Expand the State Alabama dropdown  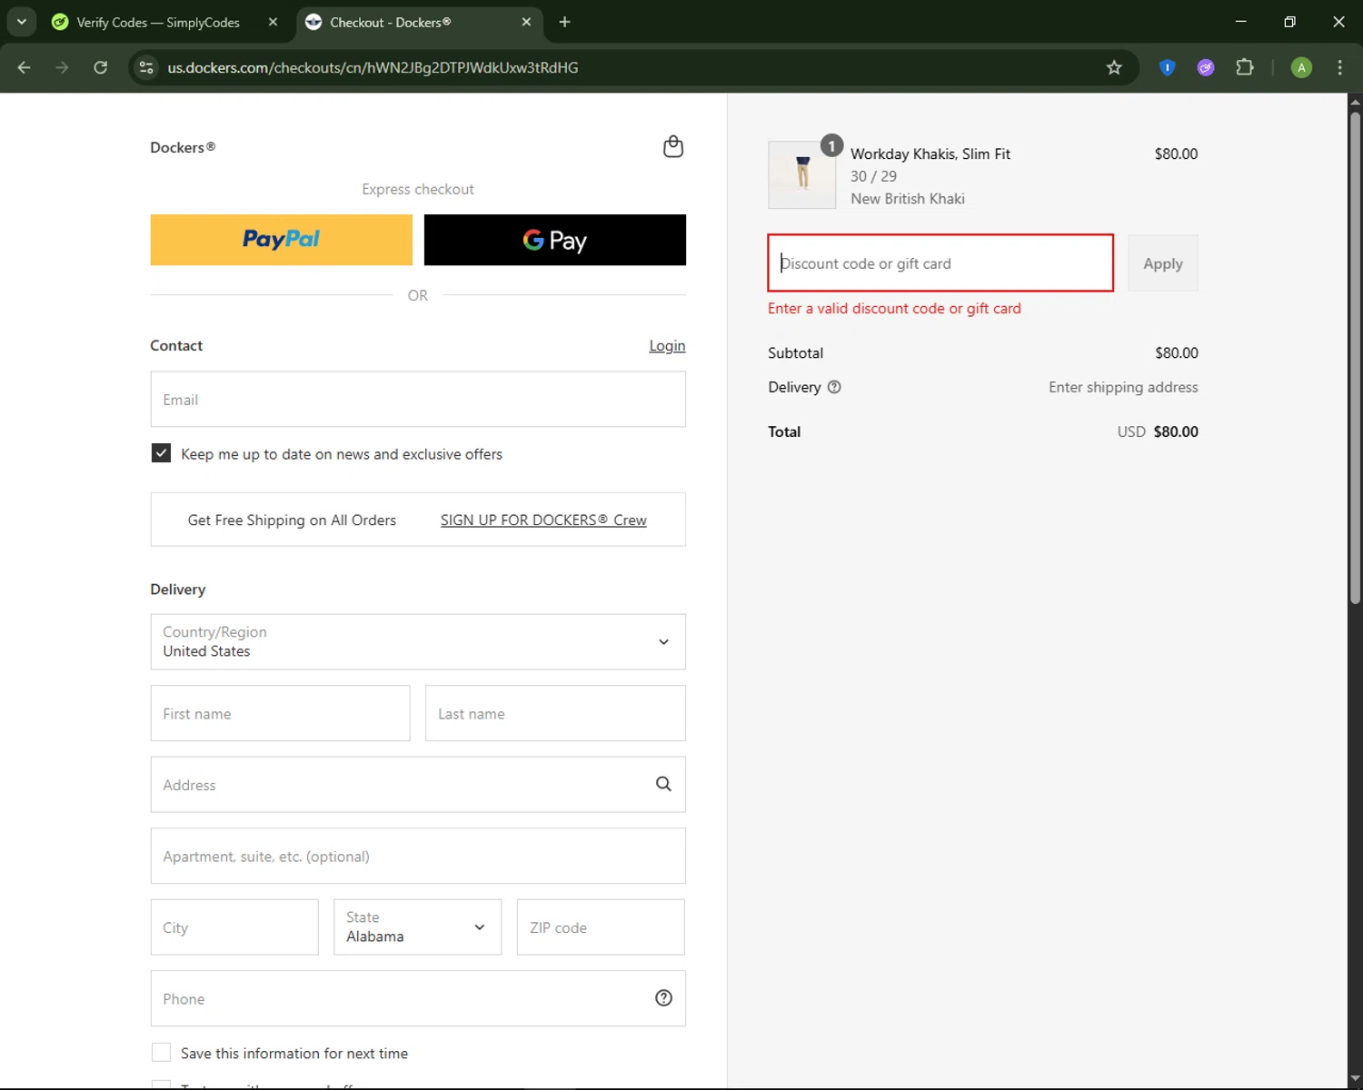(418, 927)
